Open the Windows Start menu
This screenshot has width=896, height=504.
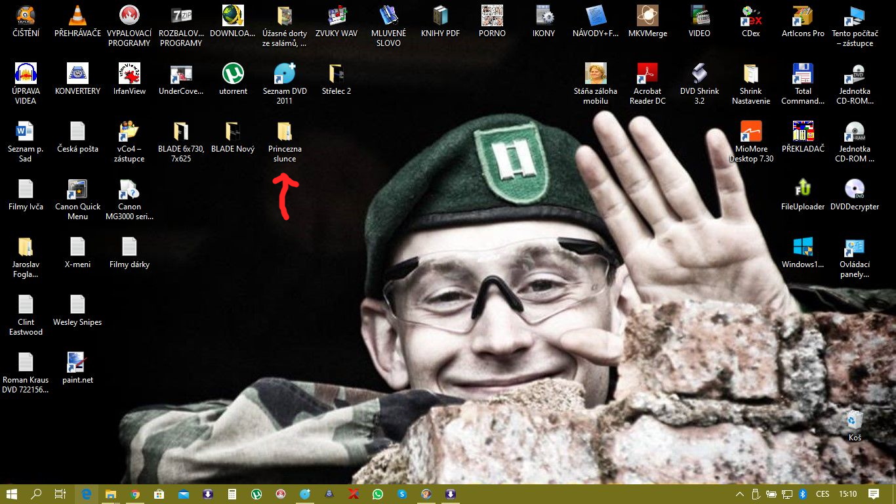(11, 494)
